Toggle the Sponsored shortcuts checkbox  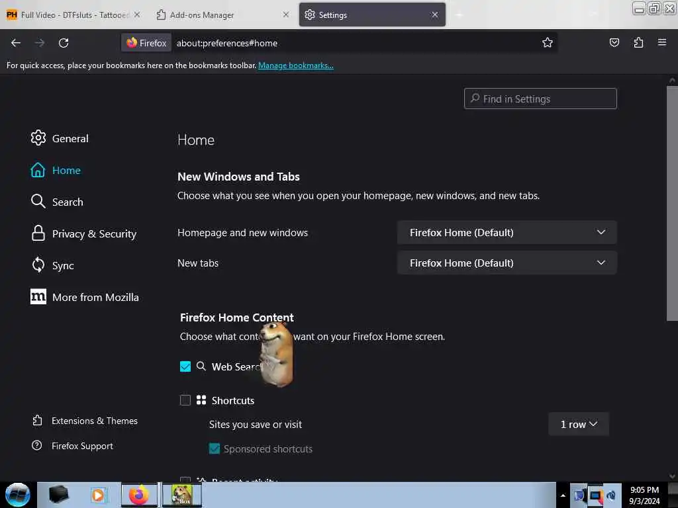(215, 448)
